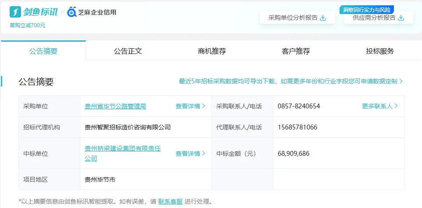Switch to the 公告摘要 tab
The image size is (422, 208).
point(43,51)
